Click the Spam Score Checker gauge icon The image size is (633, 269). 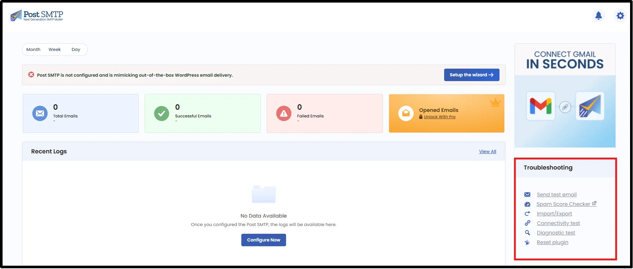coord(527,204)
